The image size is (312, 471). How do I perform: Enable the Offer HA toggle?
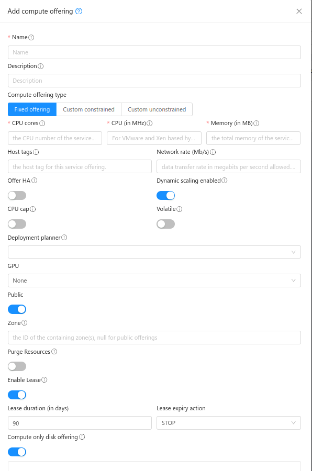pos(16,195)
